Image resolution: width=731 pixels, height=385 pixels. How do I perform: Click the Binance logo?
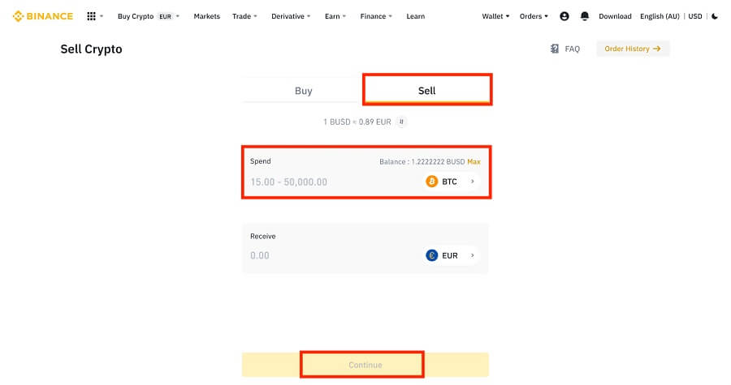click(43, 16)
